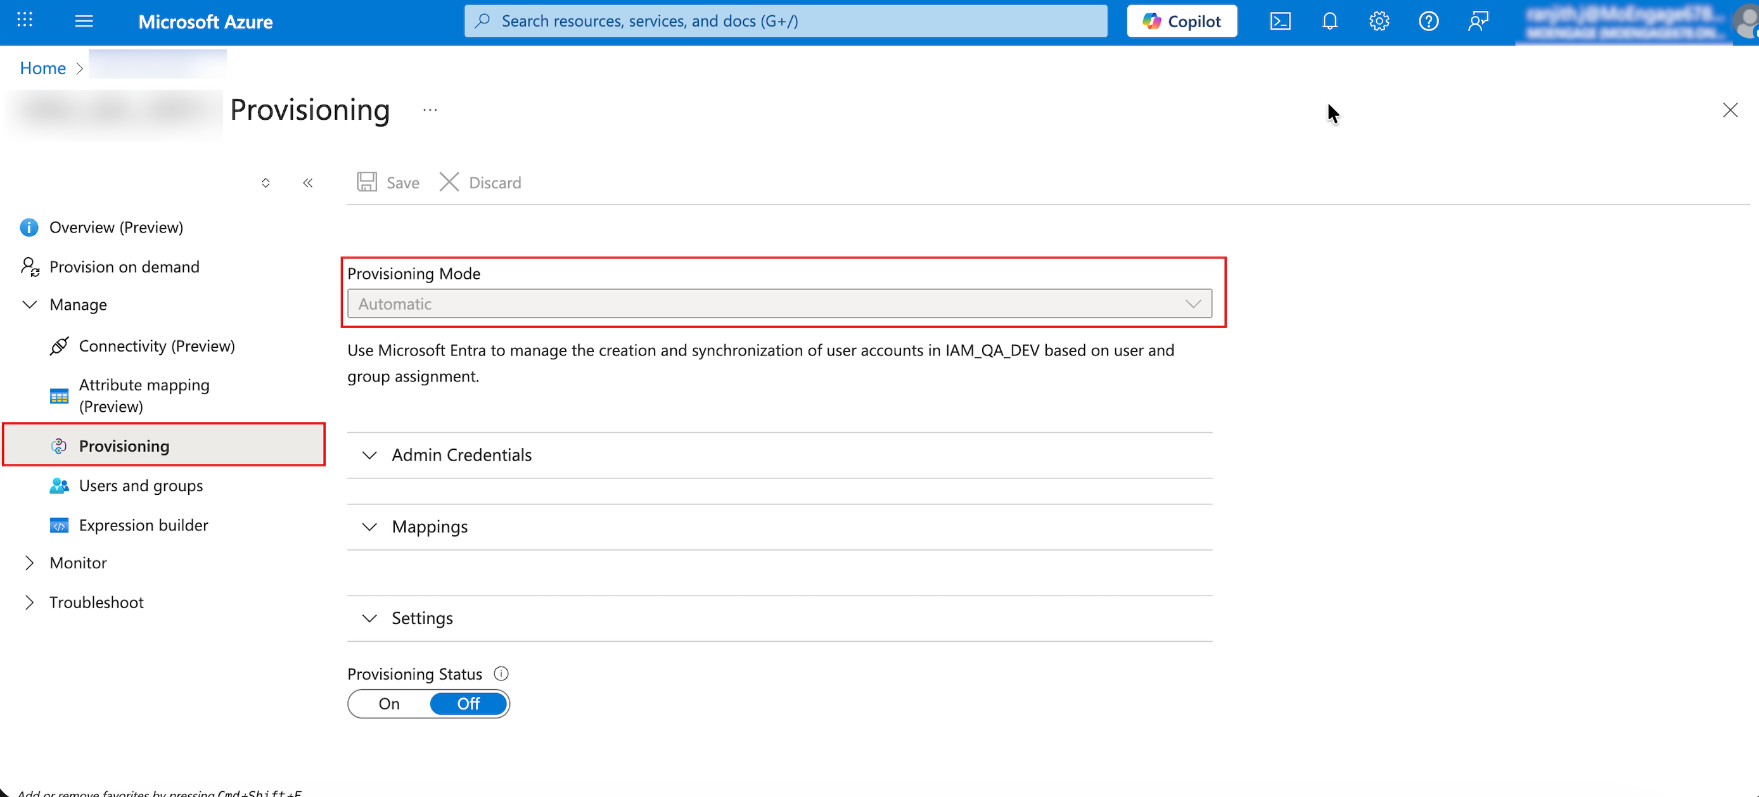Expand the Admin Credentials section
This screenshot has height=797, width=1759.
click(x=461, y=455)
